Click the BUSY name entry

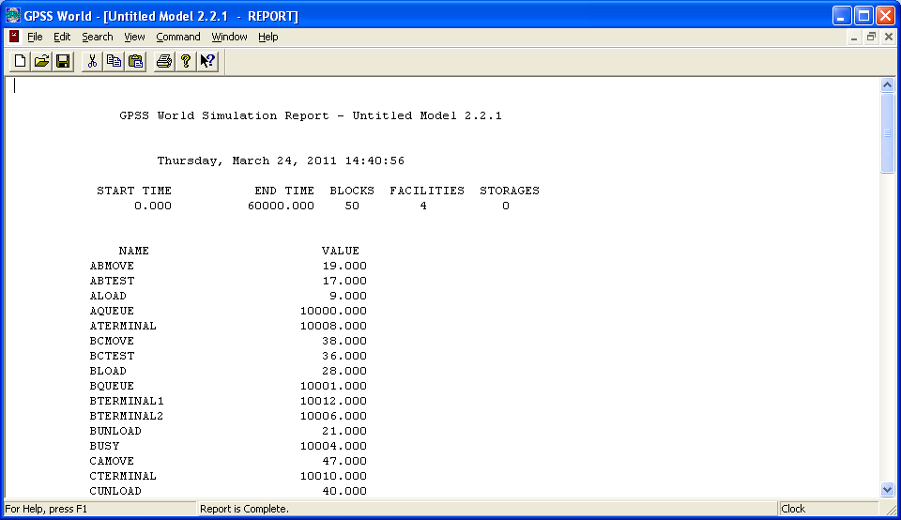[x=104, y=445]
